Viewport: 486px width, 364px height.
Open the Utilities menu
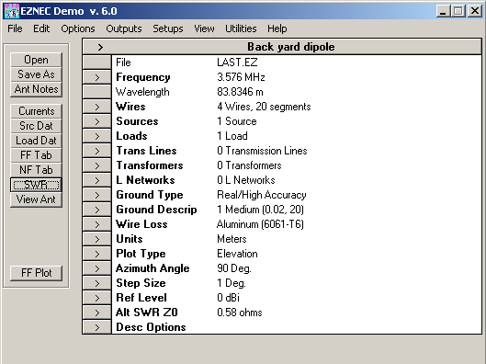[241, 28]
